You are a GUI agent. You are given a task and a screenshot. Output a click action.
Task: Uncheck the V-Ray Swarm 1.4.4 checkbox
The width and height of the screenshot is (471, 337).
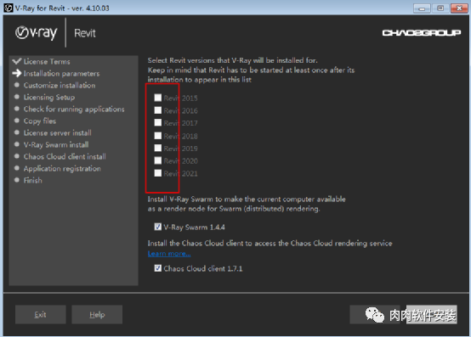tap(157, 227)
